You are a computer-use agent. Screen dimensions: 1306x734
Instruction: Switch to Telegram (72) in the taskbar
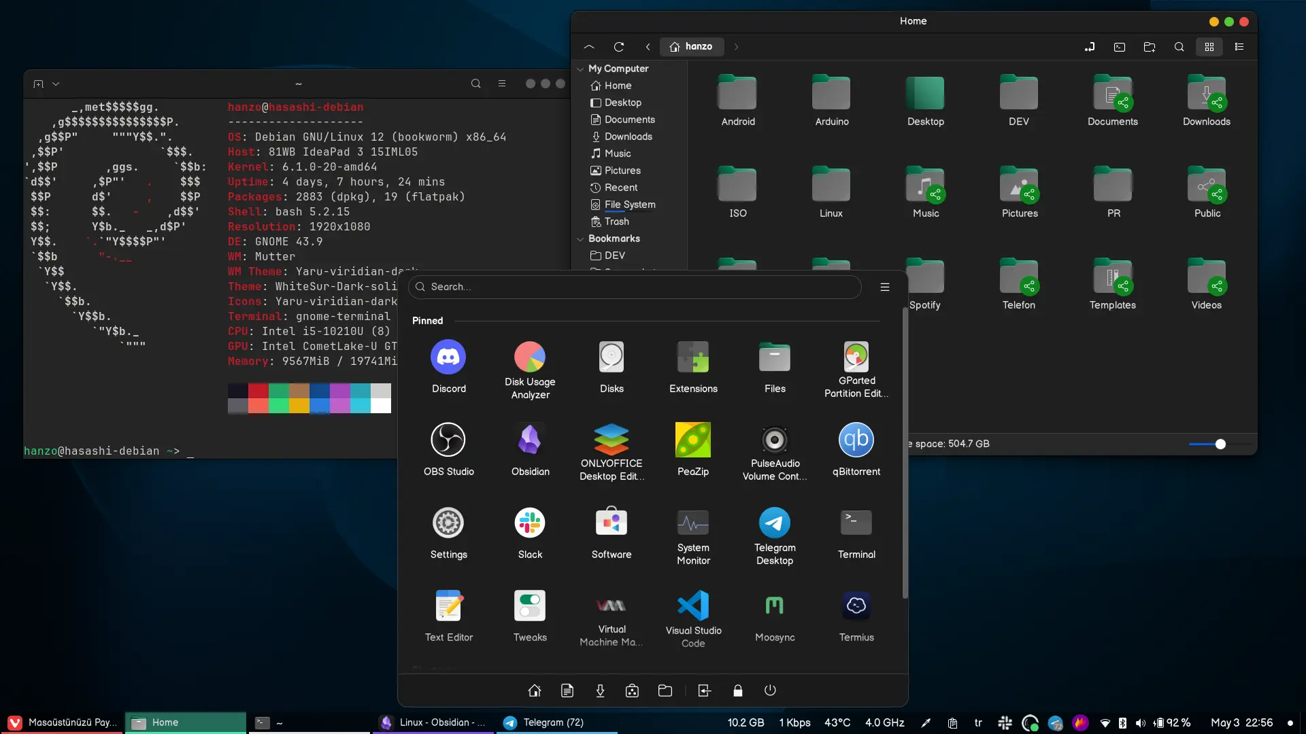pyautogui.click(x=558, y=722)
